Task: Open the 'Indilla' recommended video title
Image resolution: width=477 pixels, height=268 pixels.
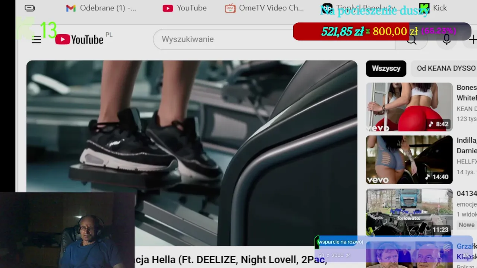Action: [x=467, y=146]
